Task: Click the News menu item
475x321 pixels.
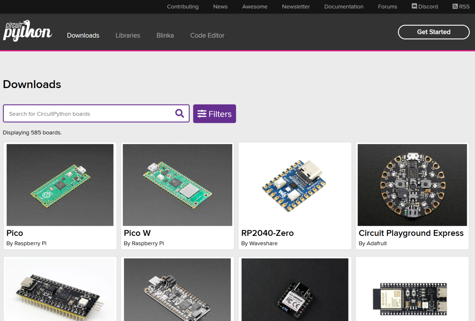Action: tap(220, 6)
